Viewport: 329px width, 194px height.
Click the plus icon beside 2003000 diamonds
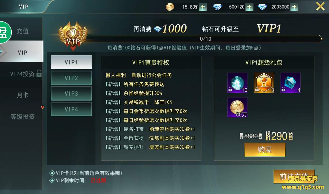(x=294, y=7)
